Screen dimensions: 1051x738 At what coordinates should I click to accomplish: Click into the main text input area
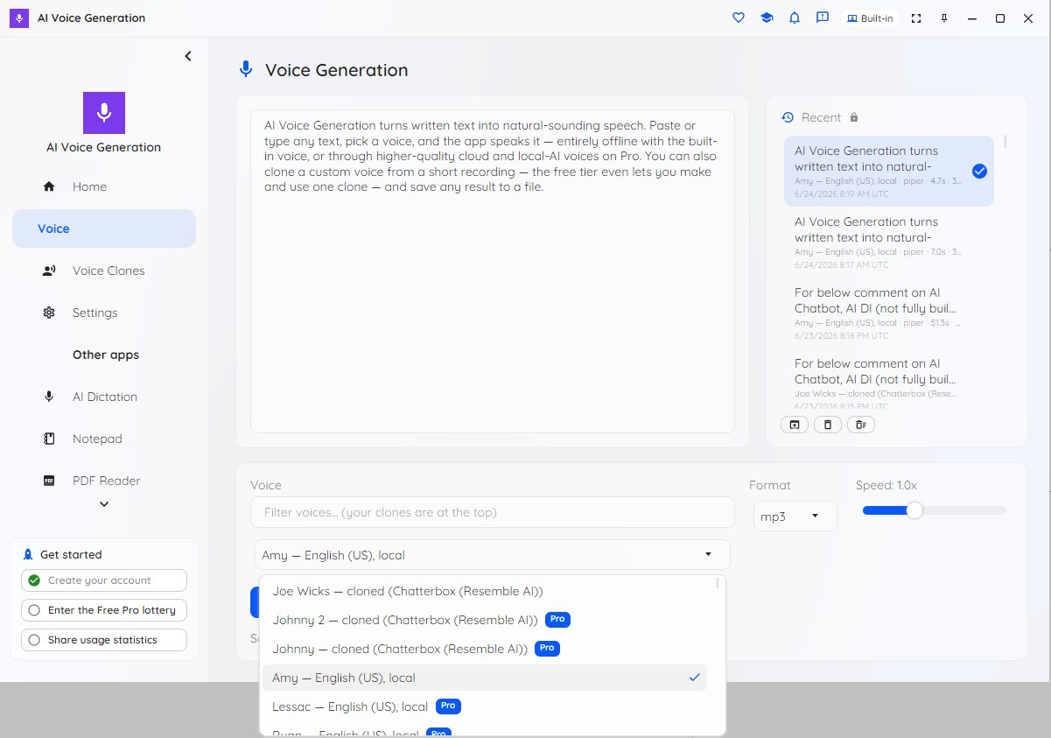(x=493, y=271)
